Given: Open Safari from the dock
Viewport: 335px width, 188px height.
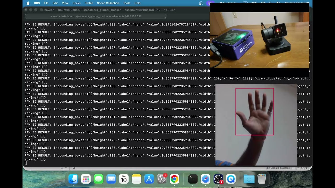Looking at the screenshot, I should 205,179.
